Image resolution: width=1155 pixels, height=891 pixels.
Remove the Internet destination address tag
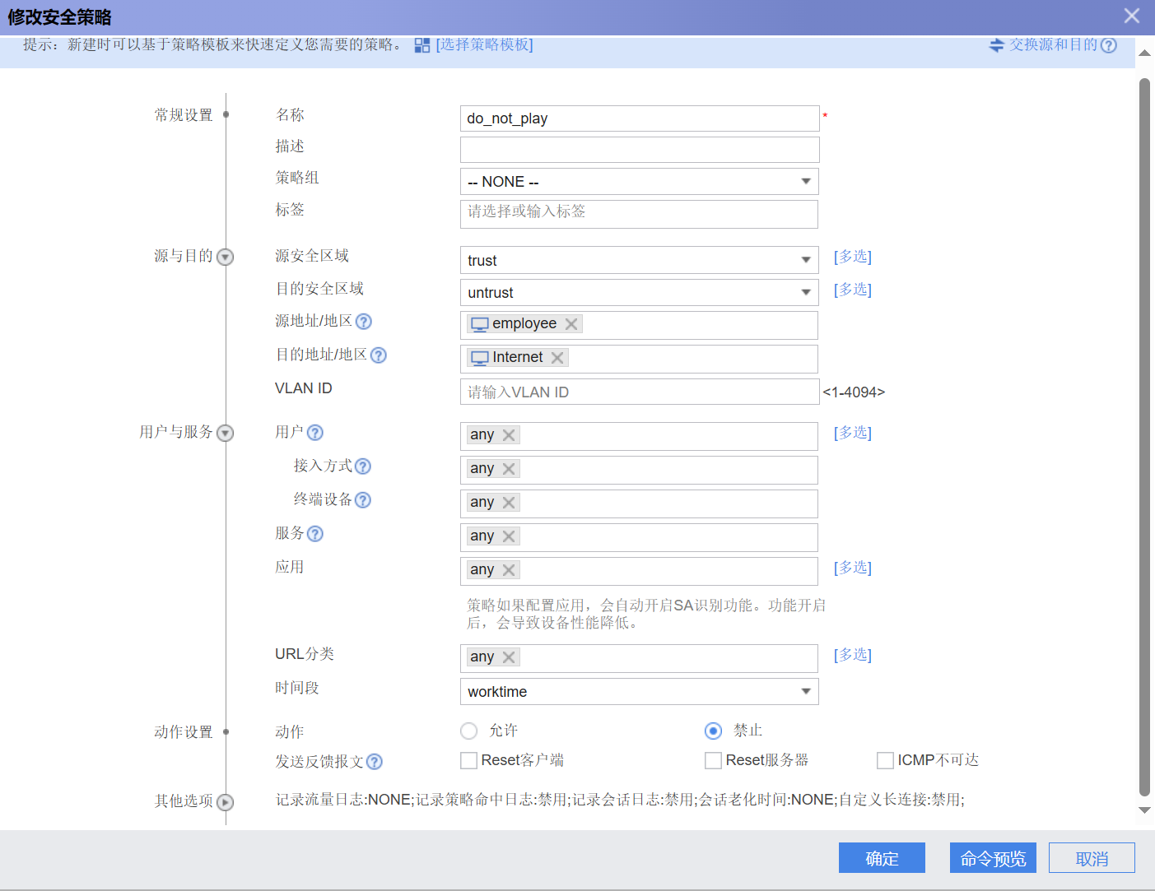click(557, 358)
